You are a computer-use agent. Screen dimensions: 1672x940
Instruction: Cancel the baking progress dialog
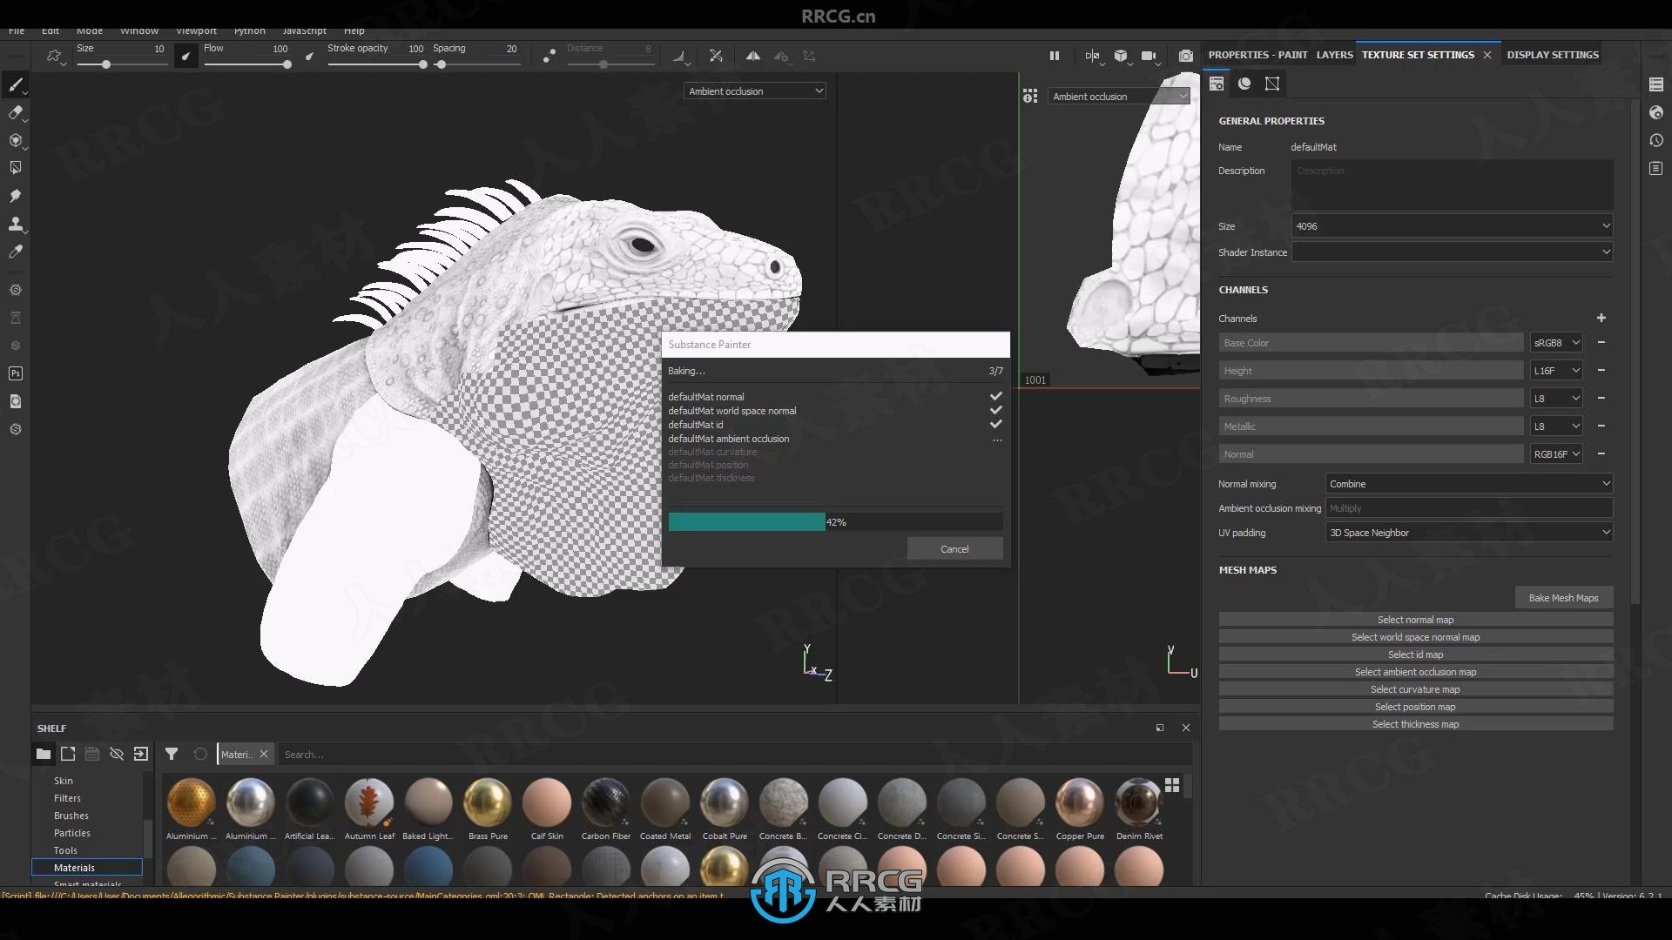pyautogui.click(x=954, y=549)
